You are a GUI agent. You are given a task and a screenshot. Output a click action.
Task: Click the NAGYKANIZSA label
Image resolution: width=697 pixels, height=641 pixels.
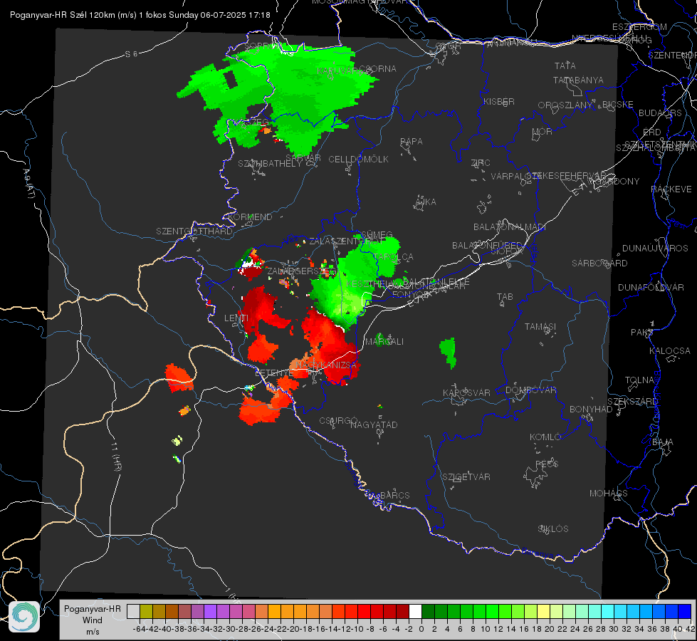pos(326,365)
